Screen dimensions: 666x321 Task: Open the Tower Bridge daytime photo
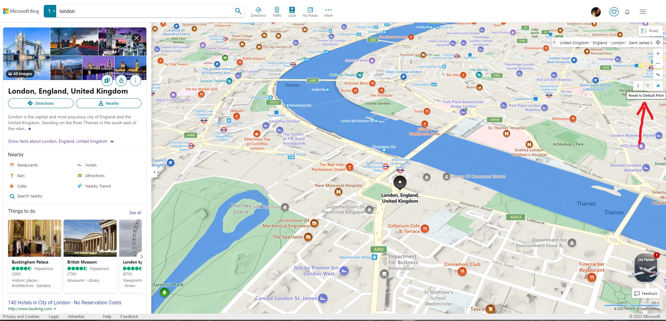click(x=27, y=53)
